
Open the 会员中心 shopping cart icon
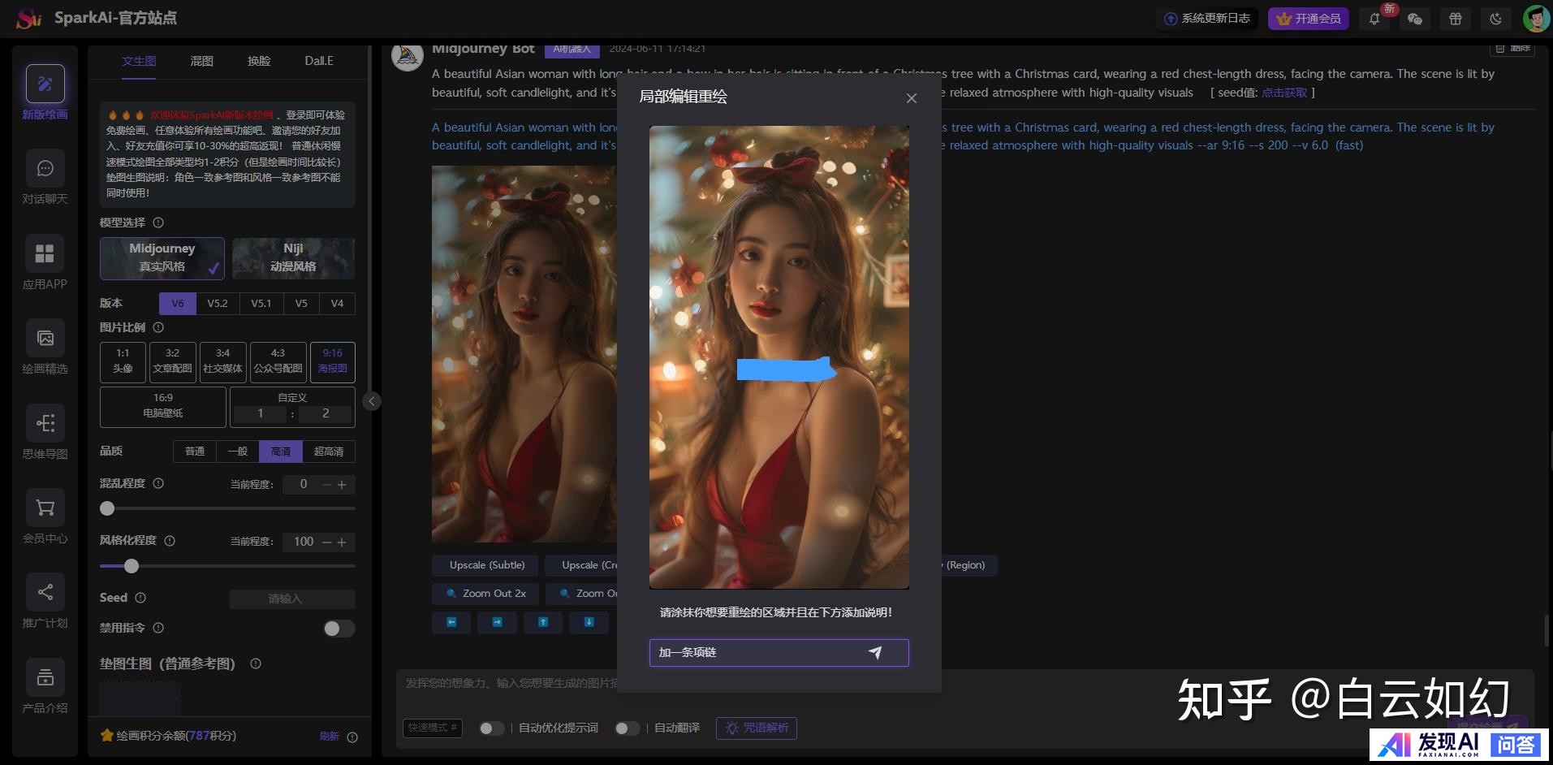45,508
